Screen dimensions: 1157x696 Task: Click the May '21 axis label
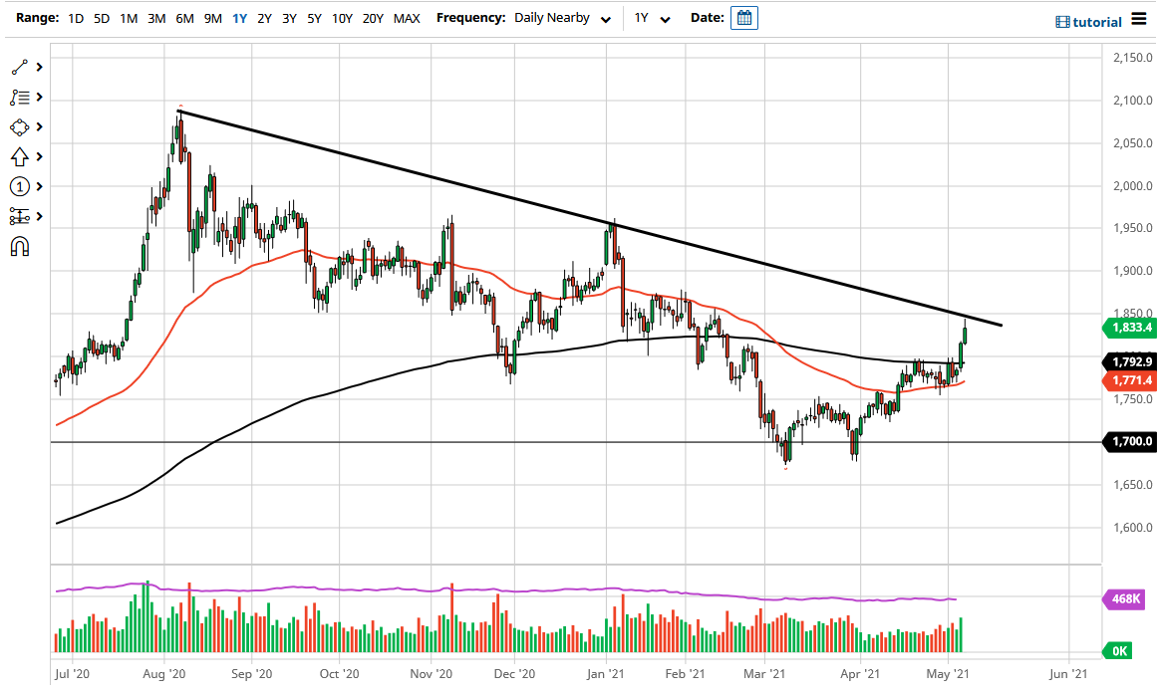pos(948,674)
